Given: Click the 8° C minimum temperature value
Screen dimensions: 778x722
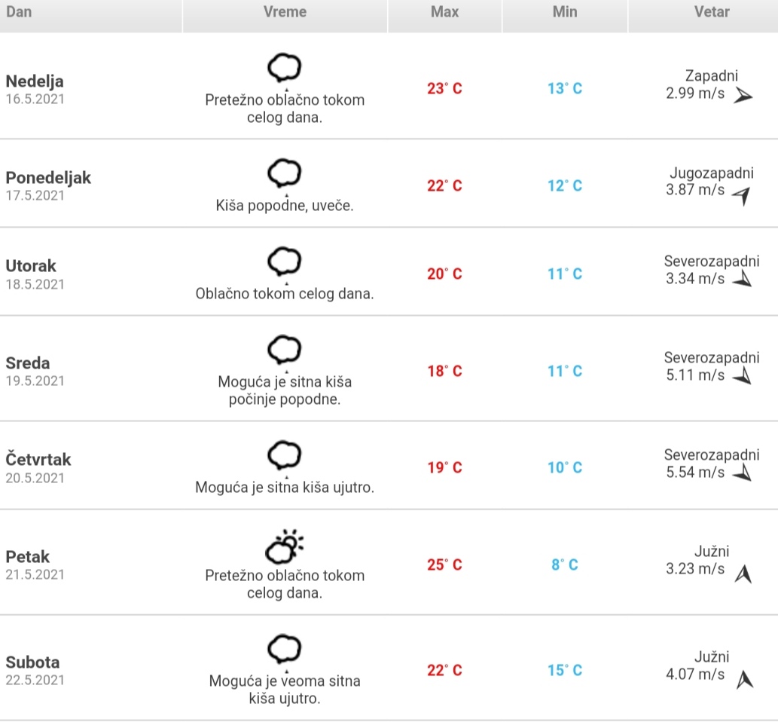Looking at the screenshot, I should coord(565,564).
